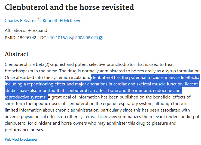The width and height of the screenshot is (201, 145).
Task: Open author Kenneth H McKeever's page
Action: [63, 21]
